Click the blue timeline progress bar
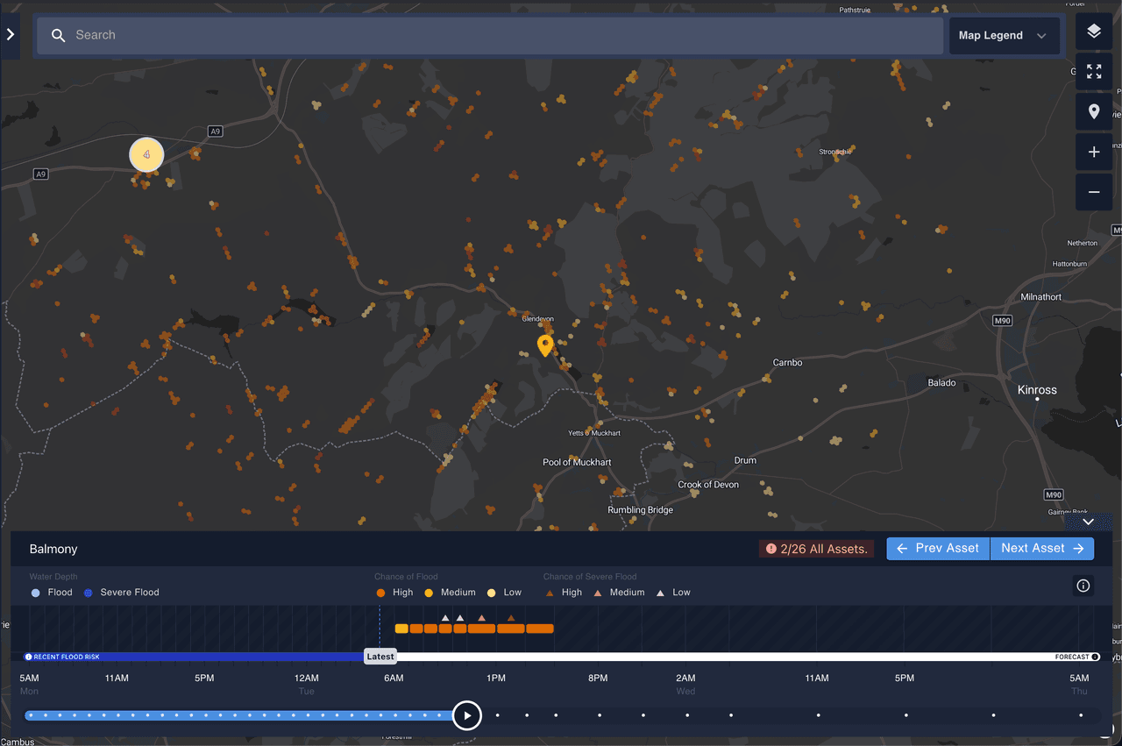The width and height of the screenshot is (1122, 746). pyautogui.click(x=239, y=715)
